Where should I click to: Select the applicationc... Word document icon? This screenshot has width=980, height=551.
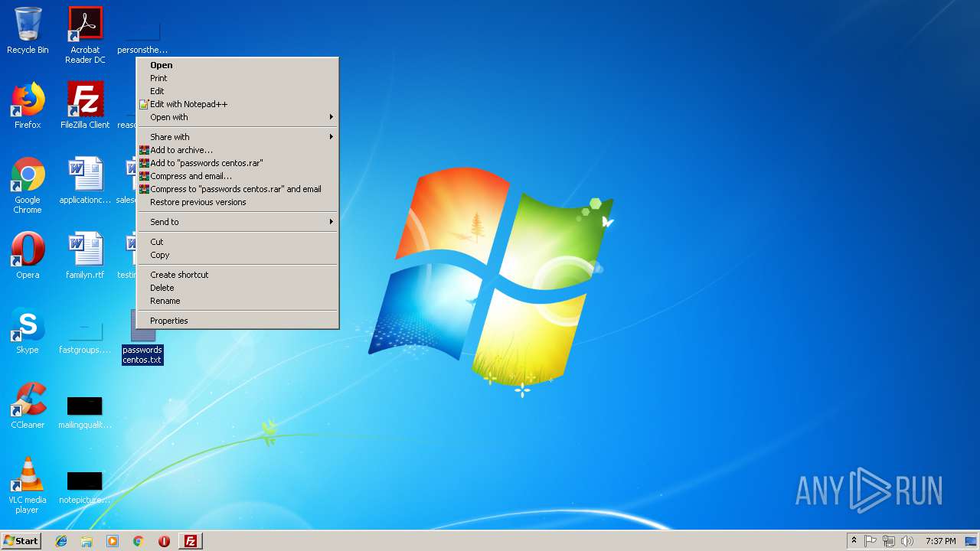[x=85, y=181]
